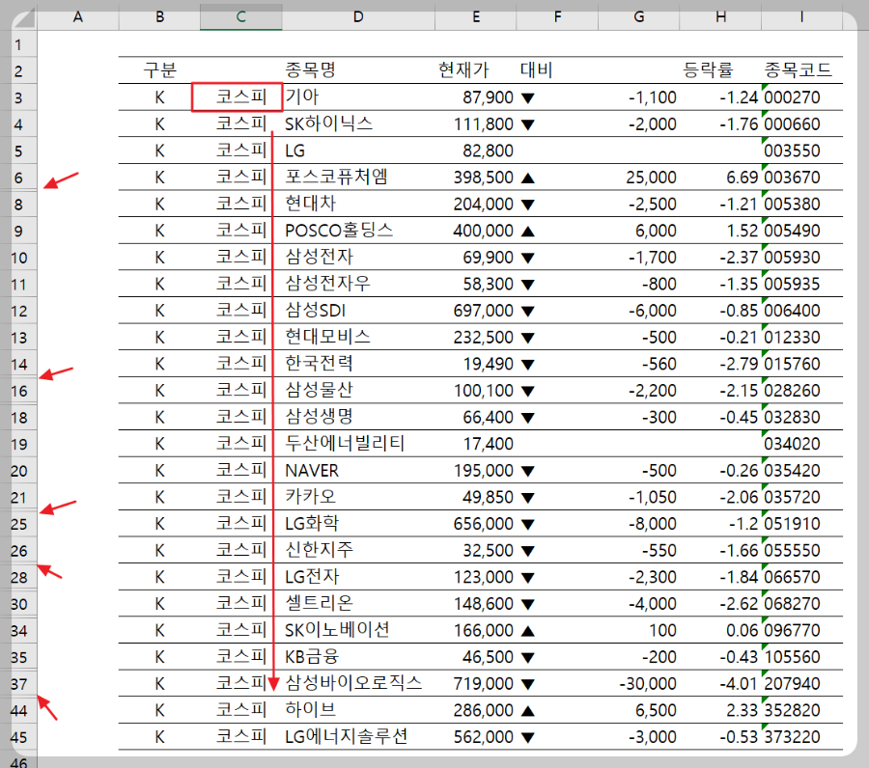
Task: Click the down triangle in the 삼성전자 row
Action: point(528,258)
